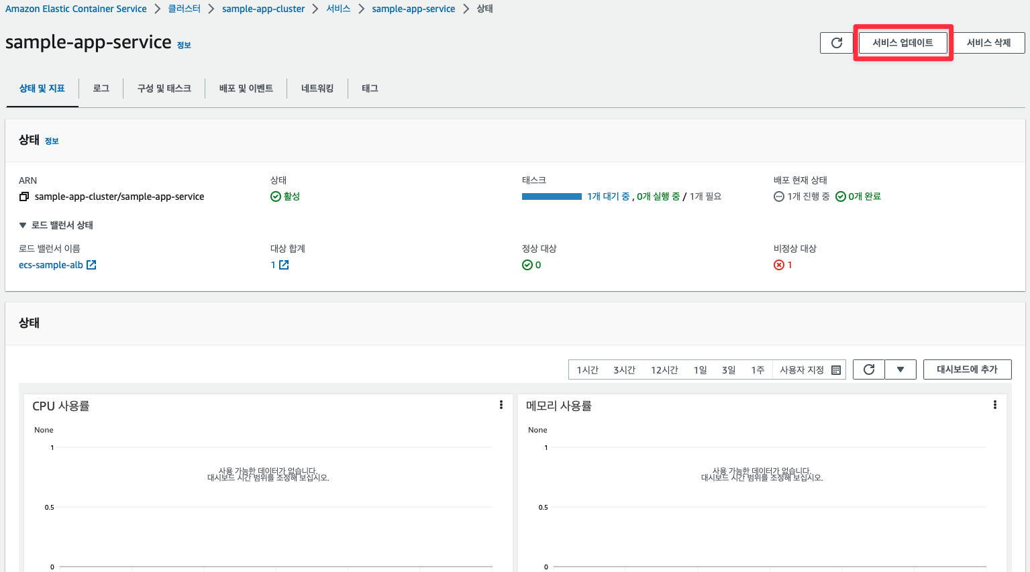Click the 1개 진행 중 in-progress status icon
Viewport: 1030px width, 572px height.
tap(779, 196)
